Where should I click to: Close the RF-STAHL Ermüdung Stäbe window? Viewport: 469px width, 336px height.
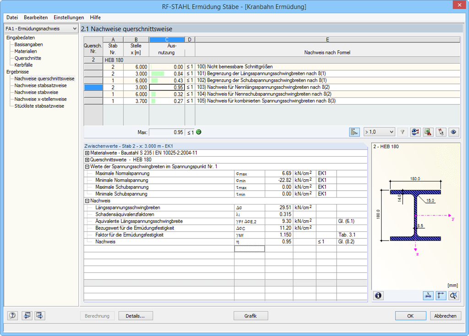459,5
